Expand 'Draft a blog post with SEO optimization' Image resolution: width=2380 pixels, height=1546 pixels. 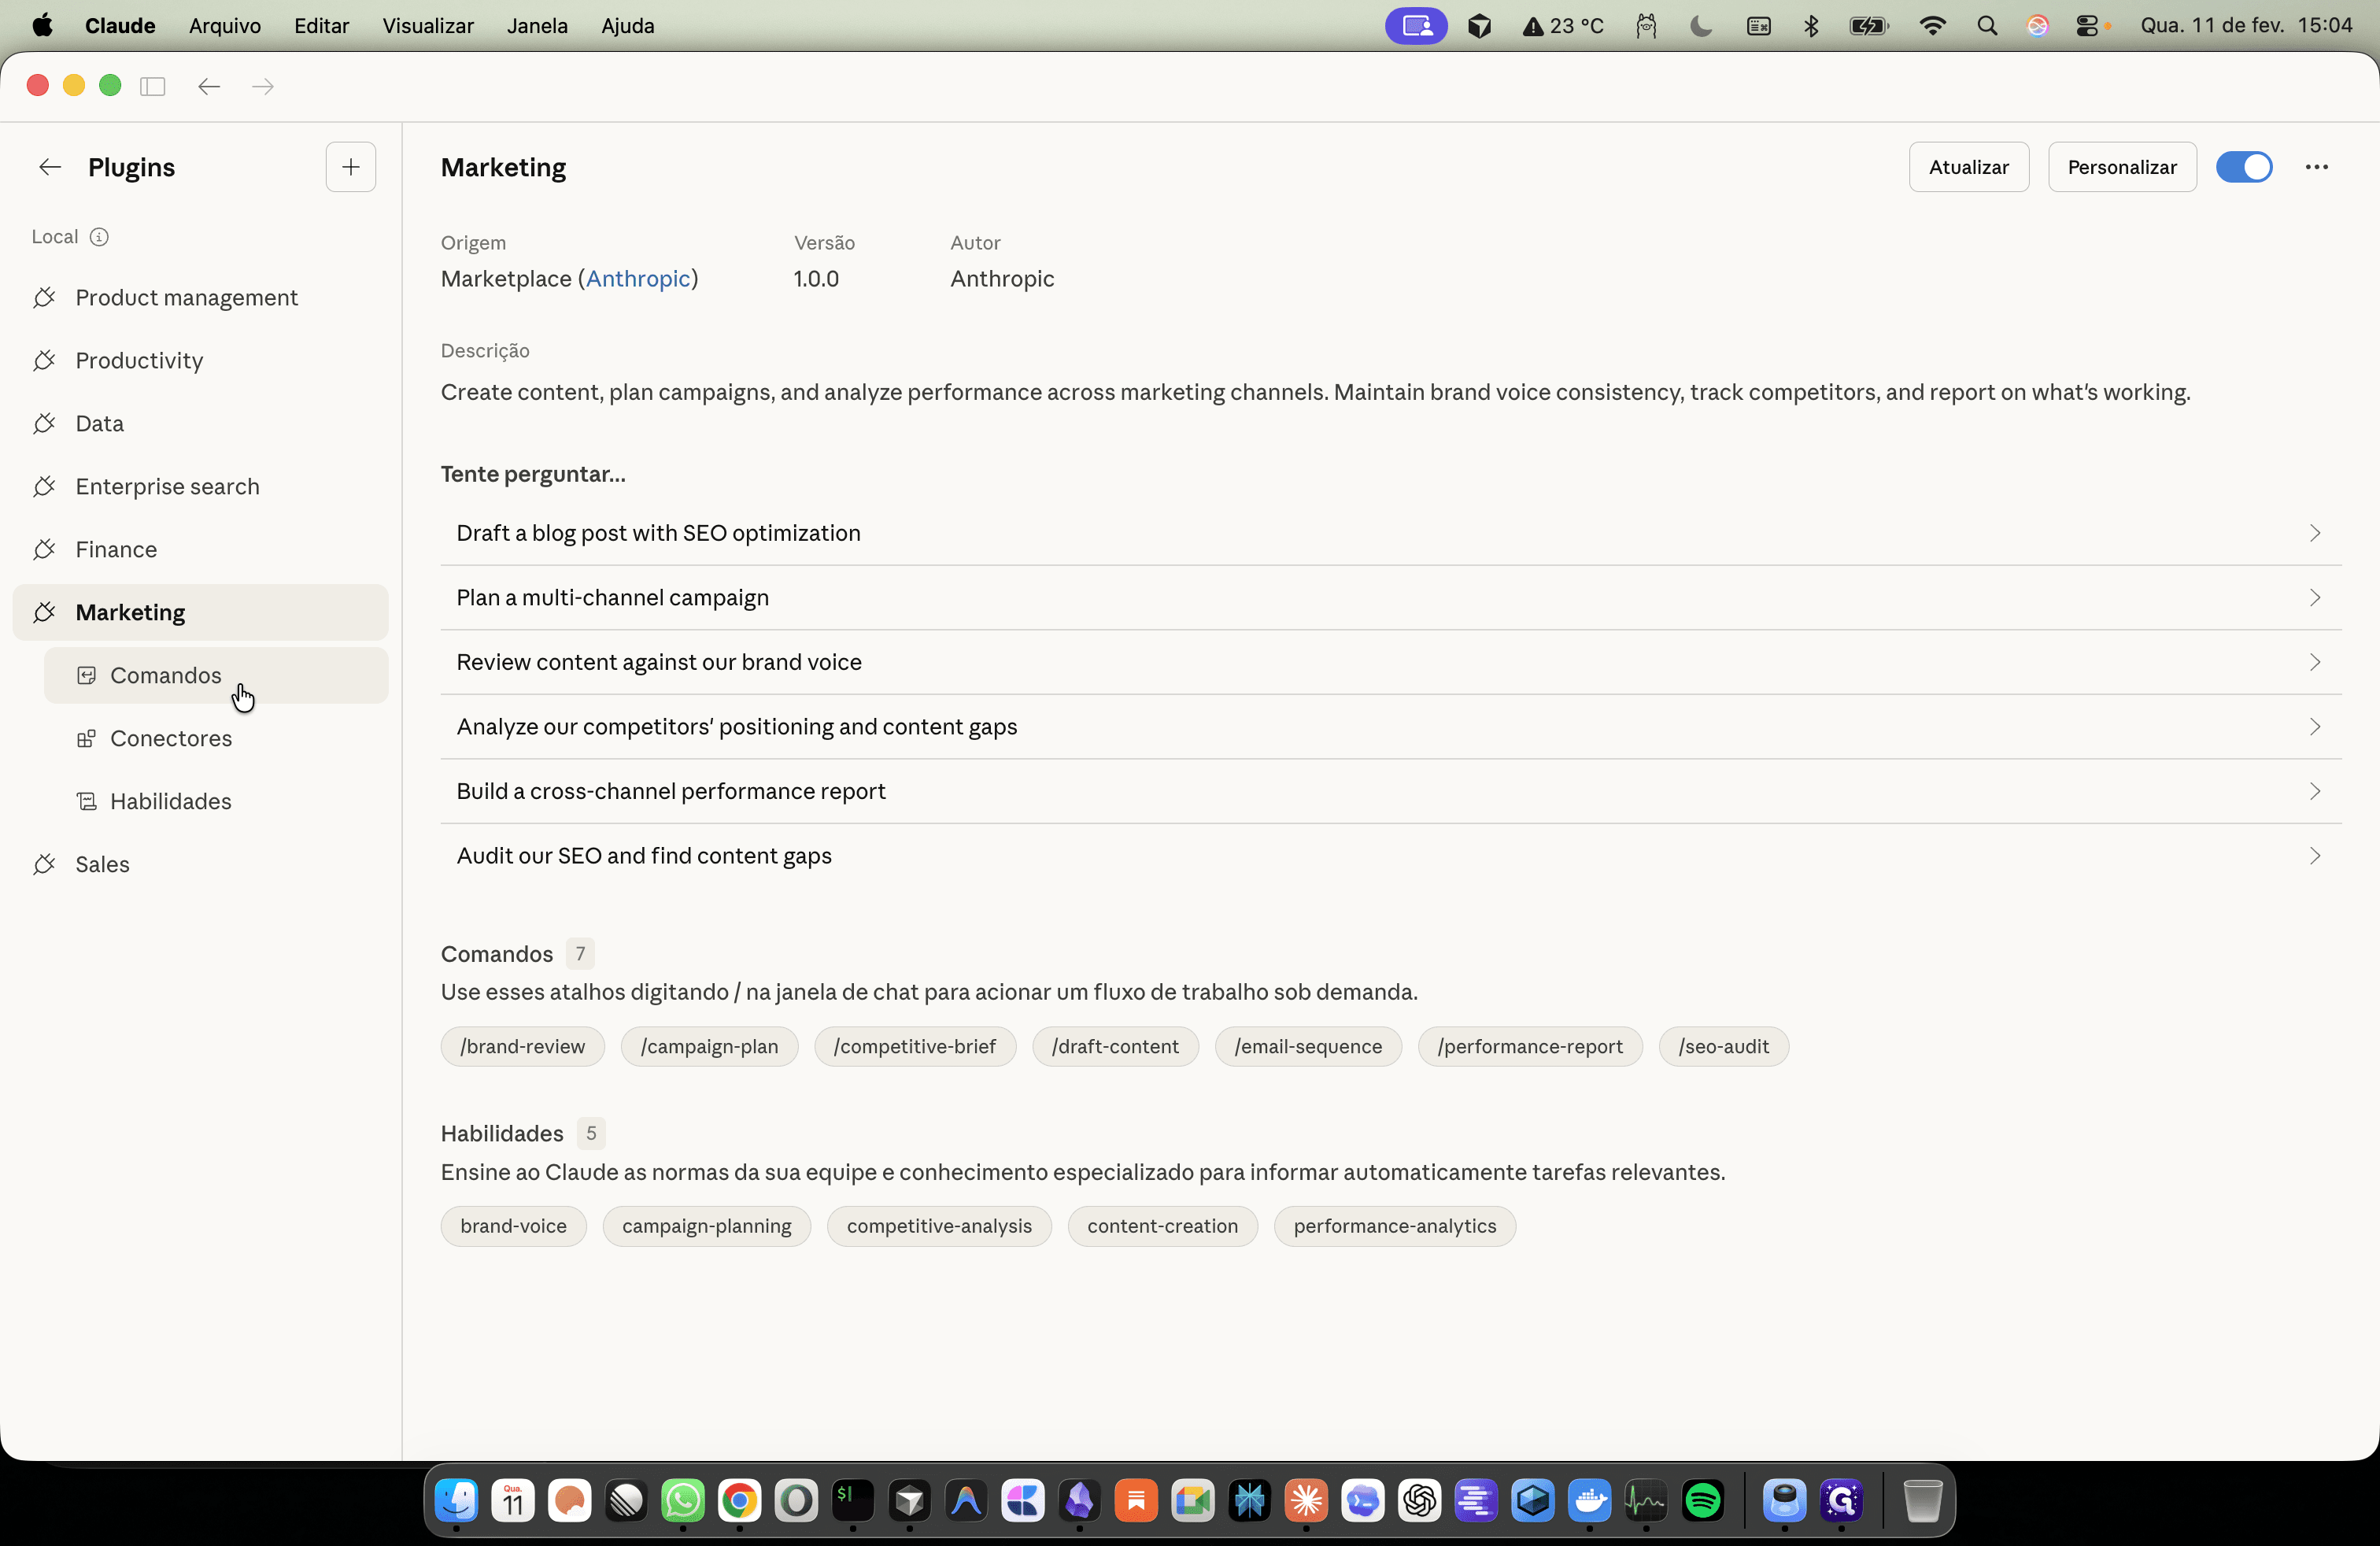point(1391,533)
